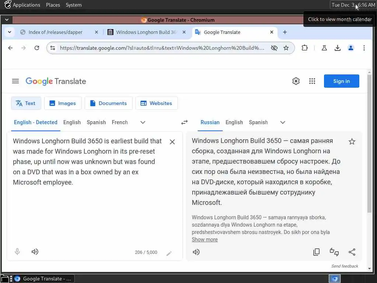Image resolution: width=377 pixels, height=283 pixels.
Task: Choose Spanish as the target language
Action: point(258,122)
